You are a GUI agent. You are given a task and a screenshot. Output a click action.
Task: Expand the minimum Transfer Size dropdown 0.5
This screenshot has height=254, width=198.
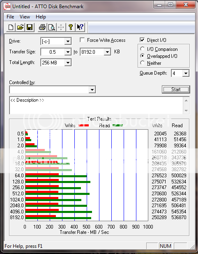[68, 52]
